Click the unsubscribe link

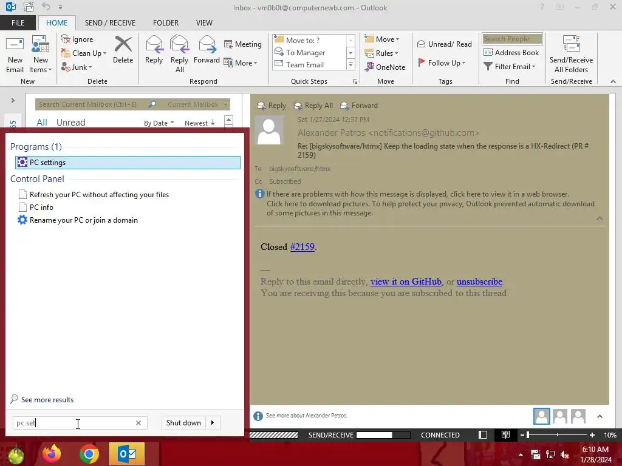pos(479,282)
